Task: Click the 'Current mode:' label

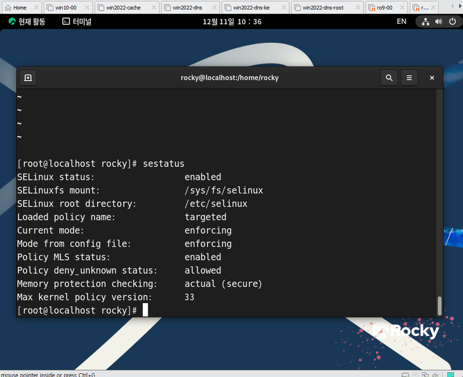Action: coord(50,230)
